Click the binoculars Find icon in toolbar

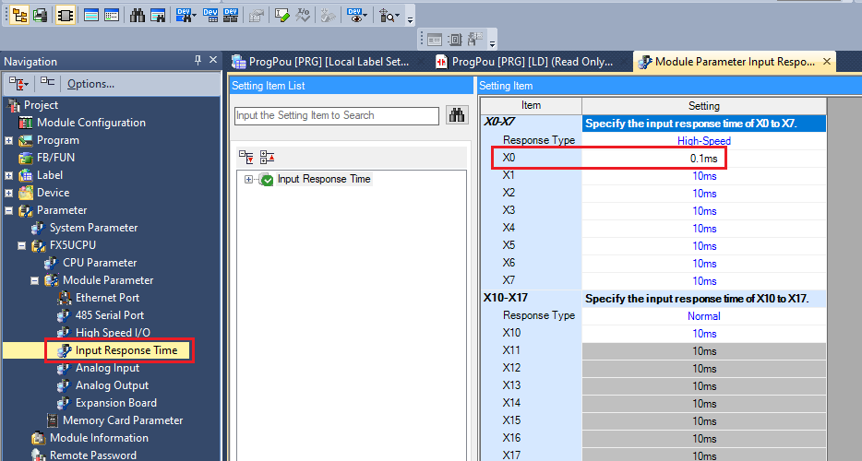point(138,16)
